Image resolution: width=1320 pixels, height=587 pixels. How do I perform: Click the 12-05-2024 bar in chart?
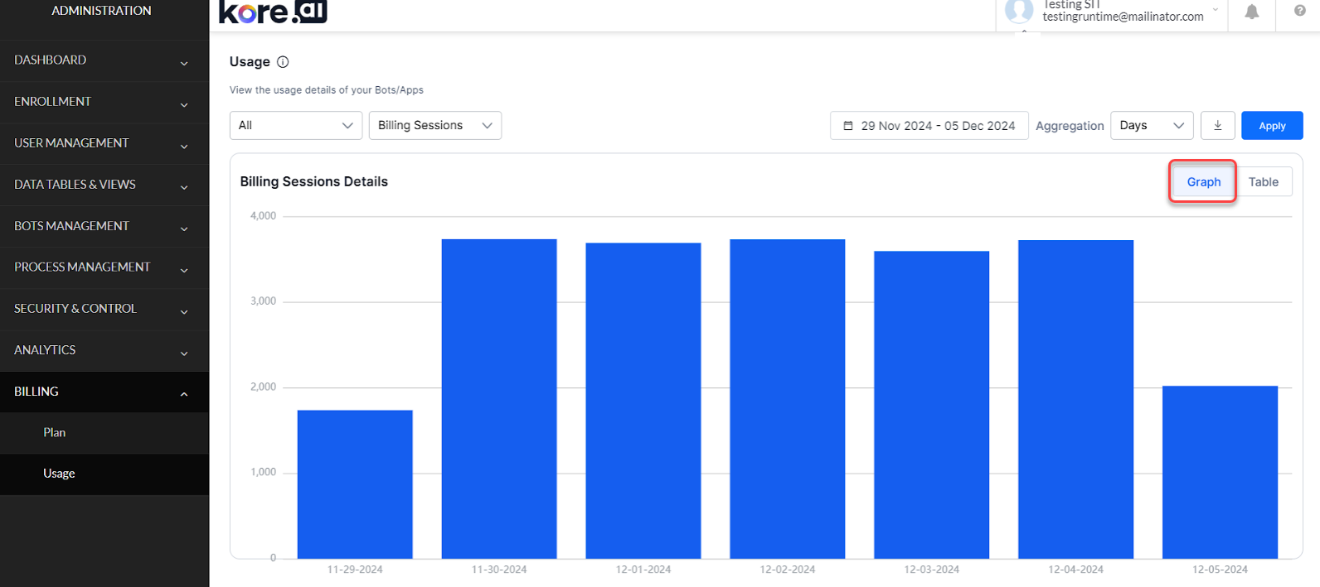pyautogui.click(x=1220, y=472)
